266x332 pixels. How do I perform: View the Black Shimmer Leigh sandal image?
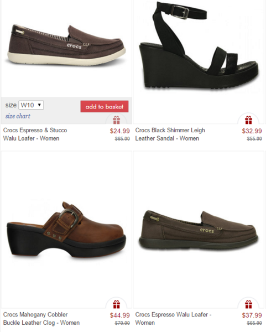(x=199, y=45)
